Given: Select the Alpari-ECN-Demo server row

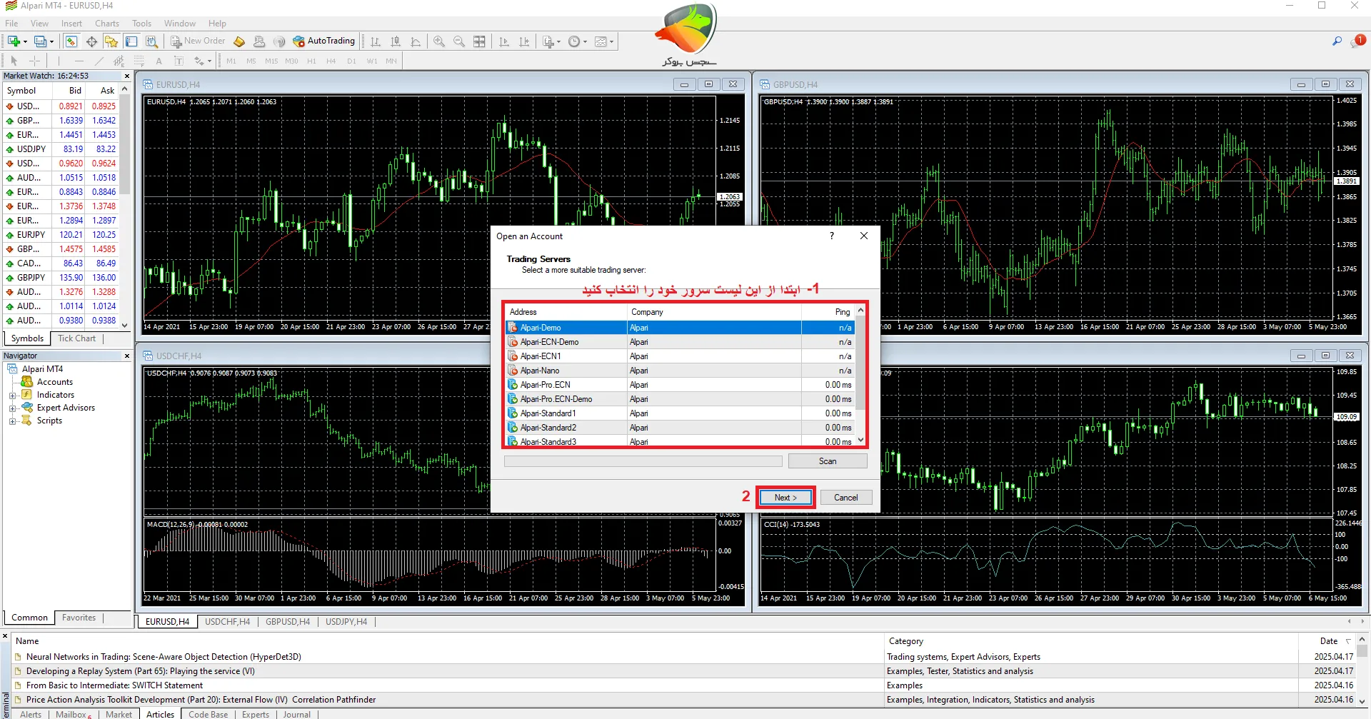Looking at the screenshot, I should 681,342.
